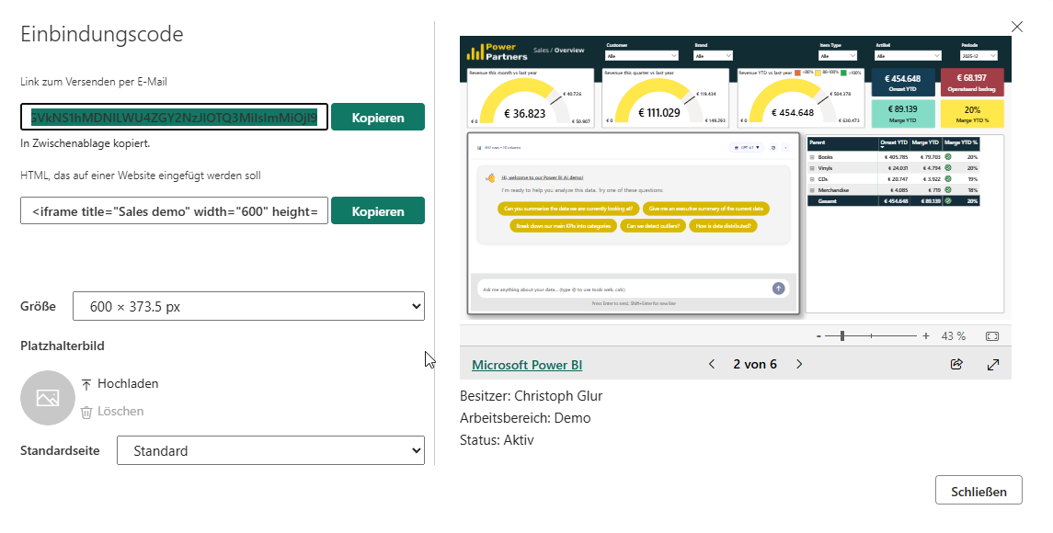Image resolution: width=1053 pixels, height=533 pixels.
Task: Click the € 454.648 Omzet YTD card
Action: (902, 83)
